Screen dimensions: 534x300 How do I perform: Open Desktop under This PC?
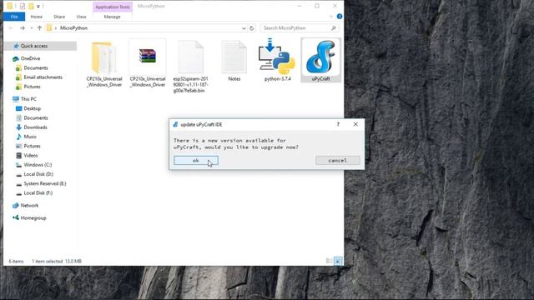click(33, 108)
